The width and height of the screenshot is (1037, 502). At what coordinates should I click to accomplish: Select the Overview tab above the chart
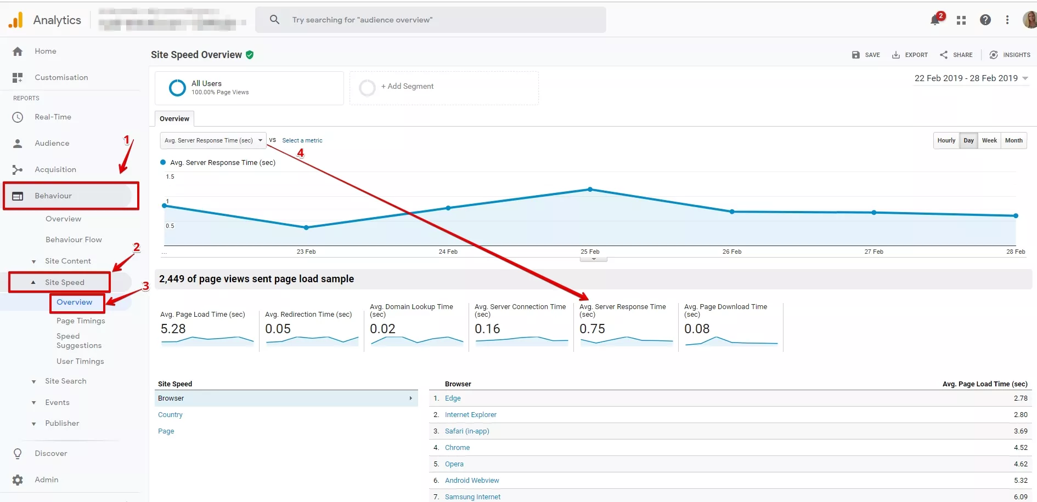(x=174, y=119)
